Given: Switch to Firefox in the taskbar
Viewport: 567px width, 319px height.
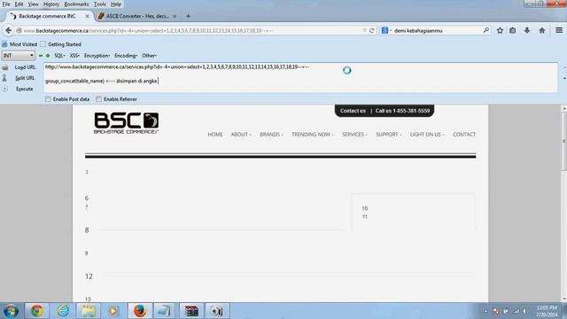Looking at the screenshot, I should [x=140, y=311].
